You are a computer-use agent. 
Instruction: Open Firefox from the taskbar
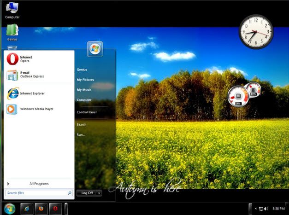tap(41, 209)
